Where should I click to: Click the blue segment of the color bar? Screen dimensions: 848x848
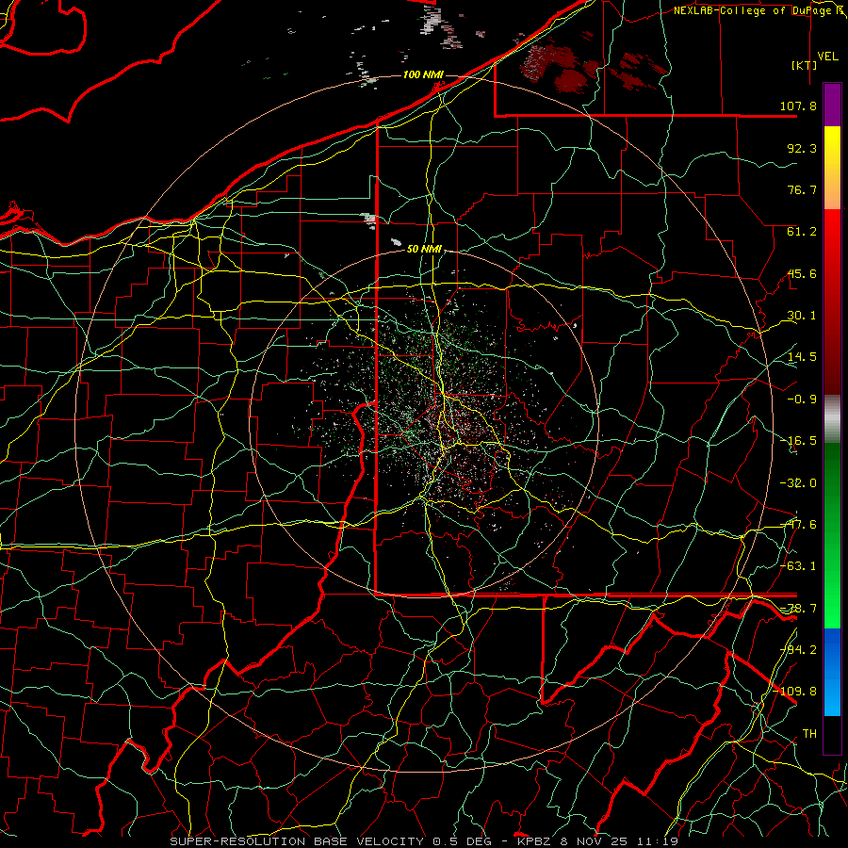(x=832, y=672)
